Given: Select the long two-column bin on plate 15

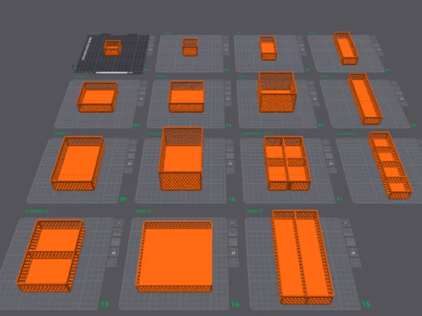Looking at the screenshot, I should click(x=302, y=257).
